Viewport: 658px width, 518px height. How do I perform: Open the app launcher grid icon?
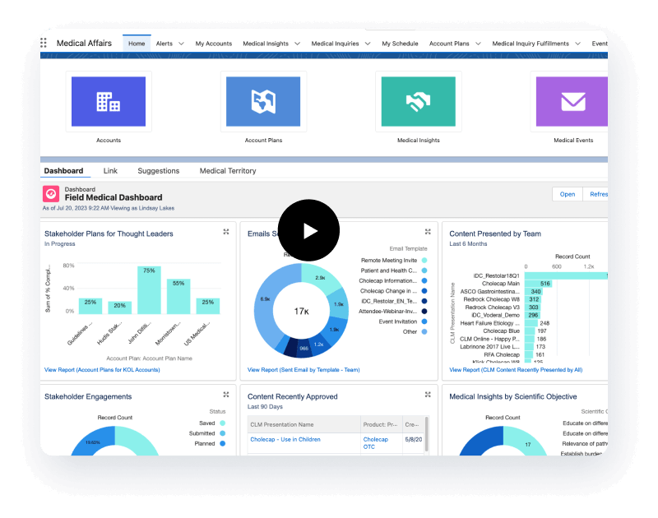47,44
